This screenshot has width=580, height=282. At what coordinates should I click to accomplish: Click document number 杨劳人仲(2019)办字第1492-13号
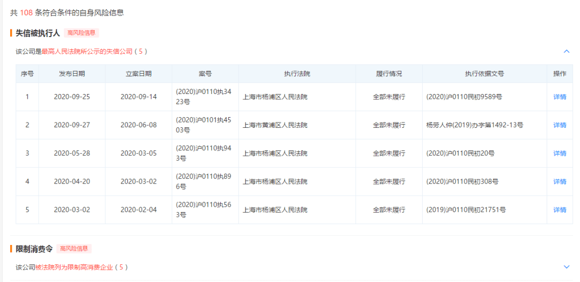point(475,125)
